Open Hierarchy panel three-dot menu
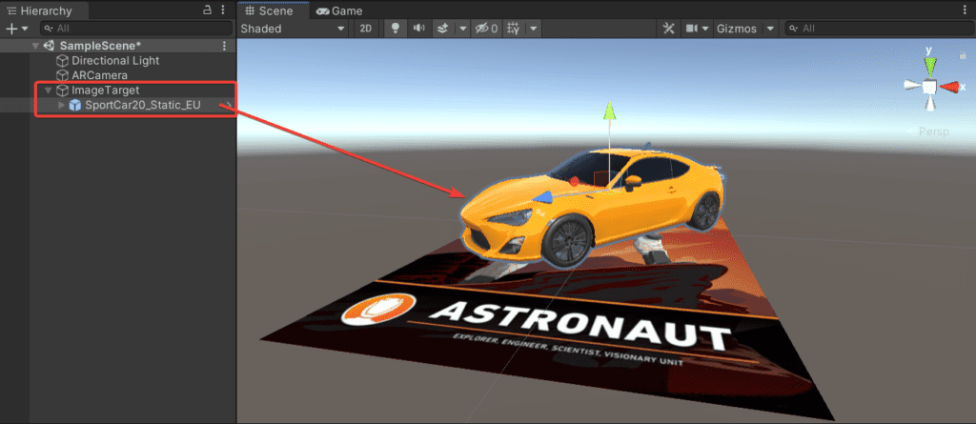Viewport: 976px width, 424px height. [223, 10]
